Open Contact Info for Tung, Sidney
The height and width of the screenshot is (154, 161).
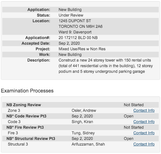point(144,133)
